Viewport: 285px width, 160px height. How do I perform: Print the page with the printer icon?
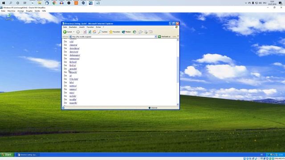pyautogui.click(x=146, y=32)
